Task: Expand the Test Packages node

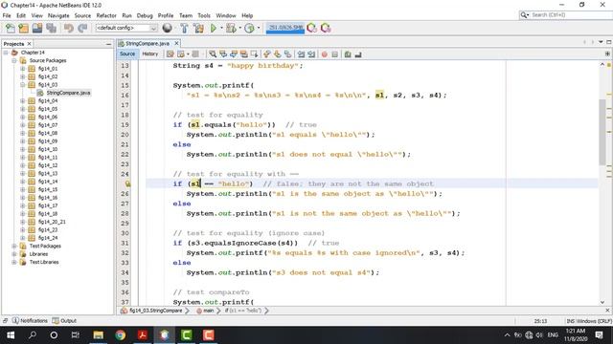Action: tap(14, 247)
